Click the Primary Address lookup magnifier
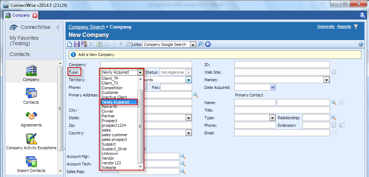The width and height of the screenshot is (369, 177). 196,95
